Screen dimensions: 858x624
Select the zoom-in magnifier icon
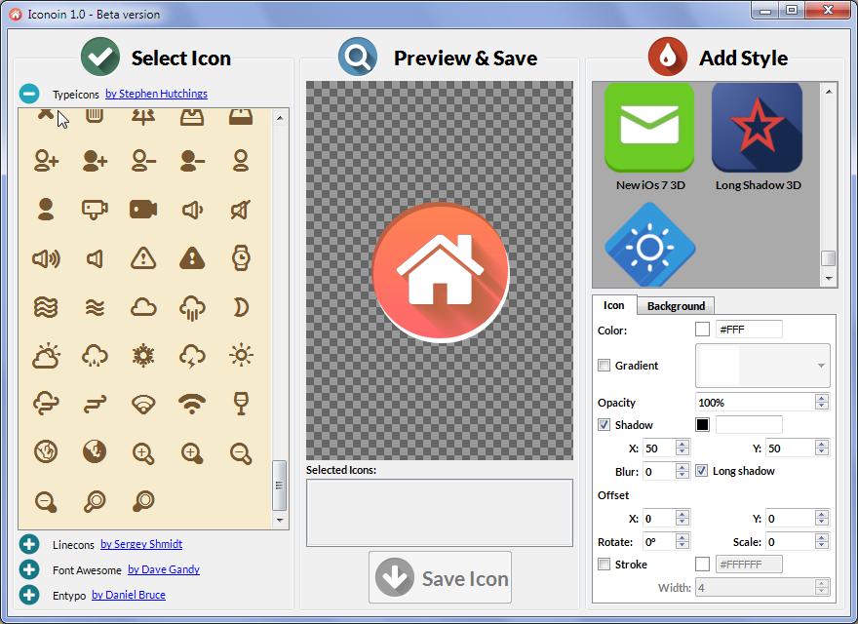click(143, 453)
